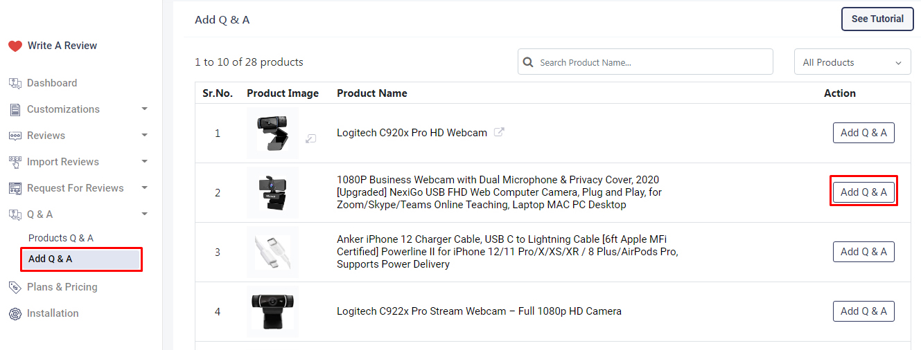Click the Logitech C922x webcam thumbnail

(x=272, y=311)
